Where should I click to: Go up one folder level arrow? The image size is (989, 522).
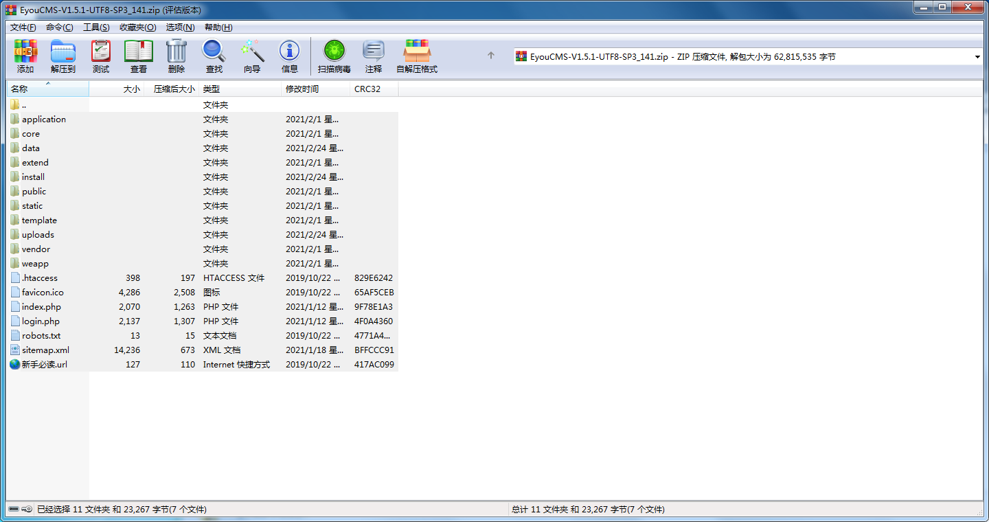491,56
